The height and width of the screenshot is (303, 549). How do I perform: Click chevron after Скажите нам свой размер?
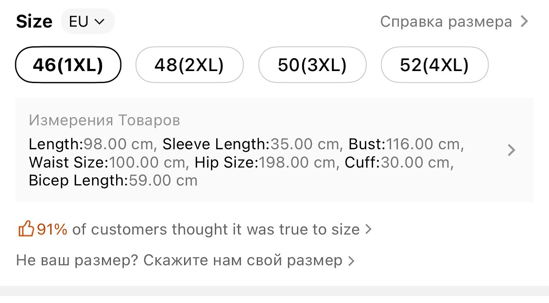[351, 261]
